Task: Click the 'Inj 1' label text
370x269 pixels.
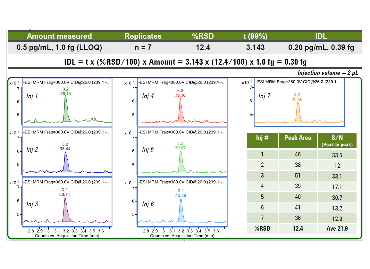Action: click(x=32, y=96)
